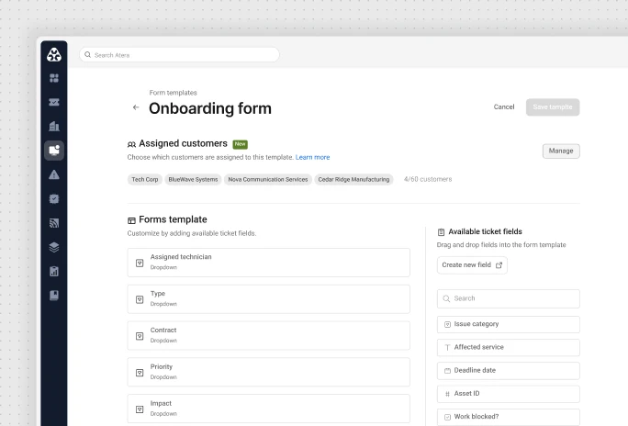This screenshot has width=628, height=426.
Task: Open the patch management checkmark badge icon
Action: [x=54, y=199]
